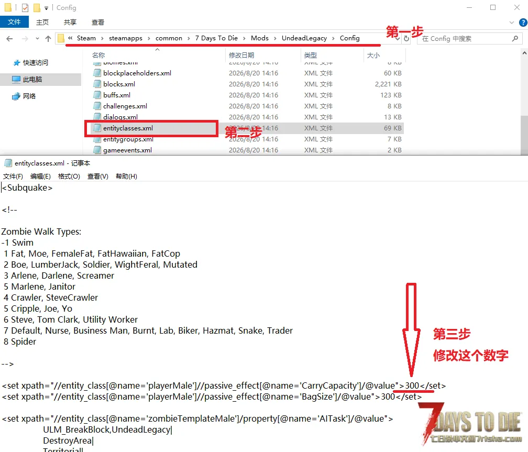The width and height of the screenshot is (528, 452).
Task: Sort by 名称 column header
Action: click(x=98, y=55)
